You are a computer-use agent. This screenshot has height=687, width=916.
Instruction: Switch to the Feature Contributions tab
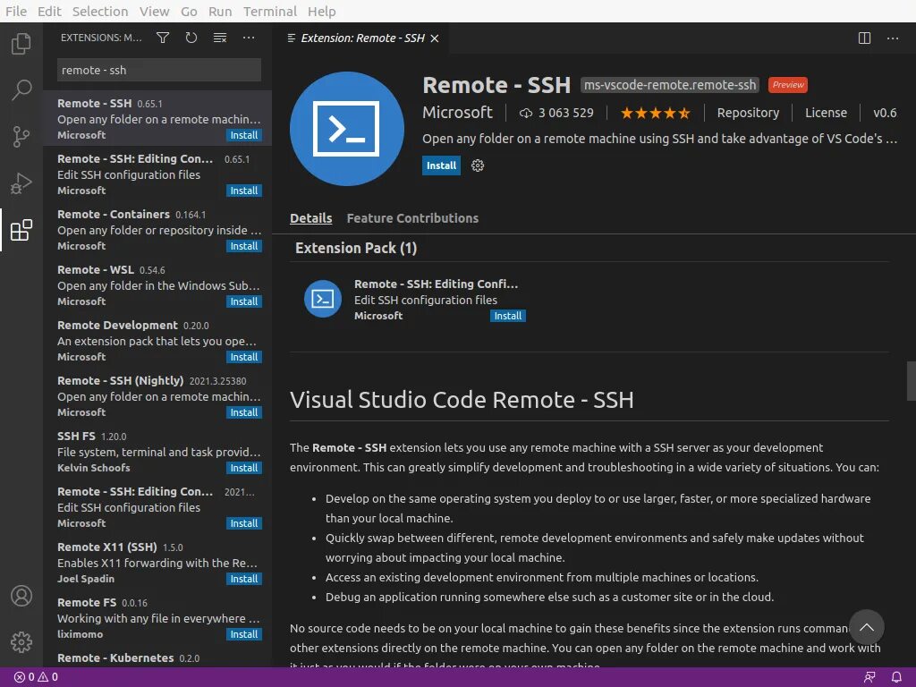[x=412, y=218]
